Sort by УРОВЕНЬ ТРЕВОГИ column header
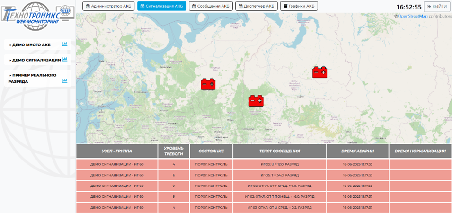Screen dimensions: 452x213 point(173,151)
